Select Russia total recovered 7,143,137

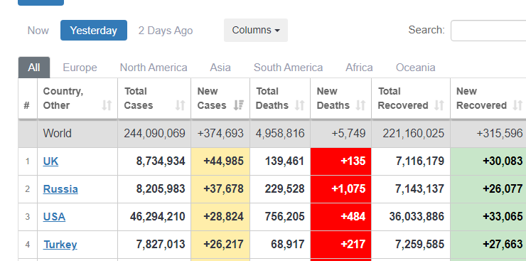pos(419,189)
